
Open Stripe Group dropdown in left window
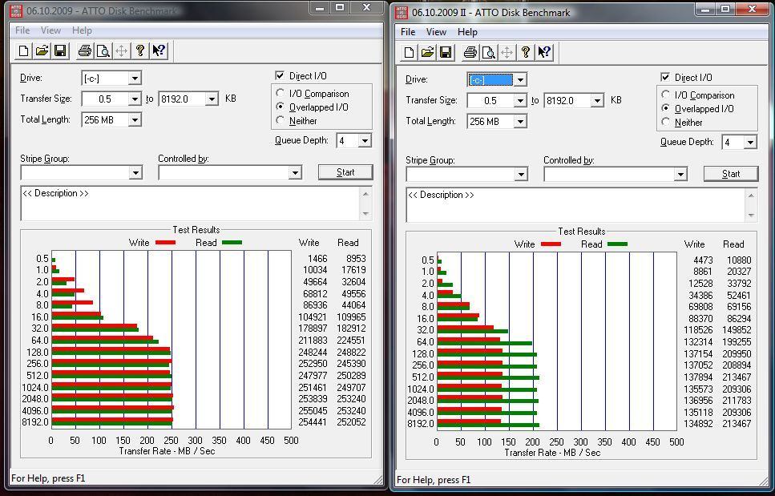click(x=135, y=172)
